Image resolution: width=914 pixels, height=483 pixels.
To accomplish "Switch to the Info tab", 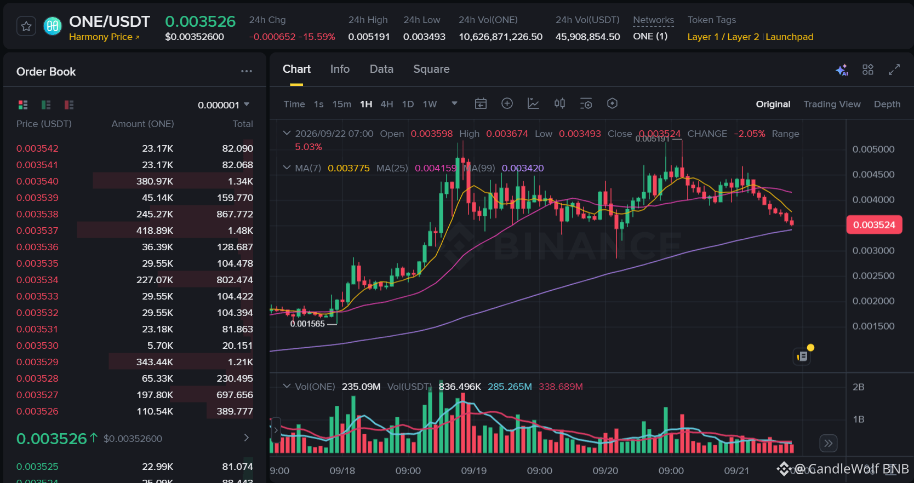I will [340, 69].
